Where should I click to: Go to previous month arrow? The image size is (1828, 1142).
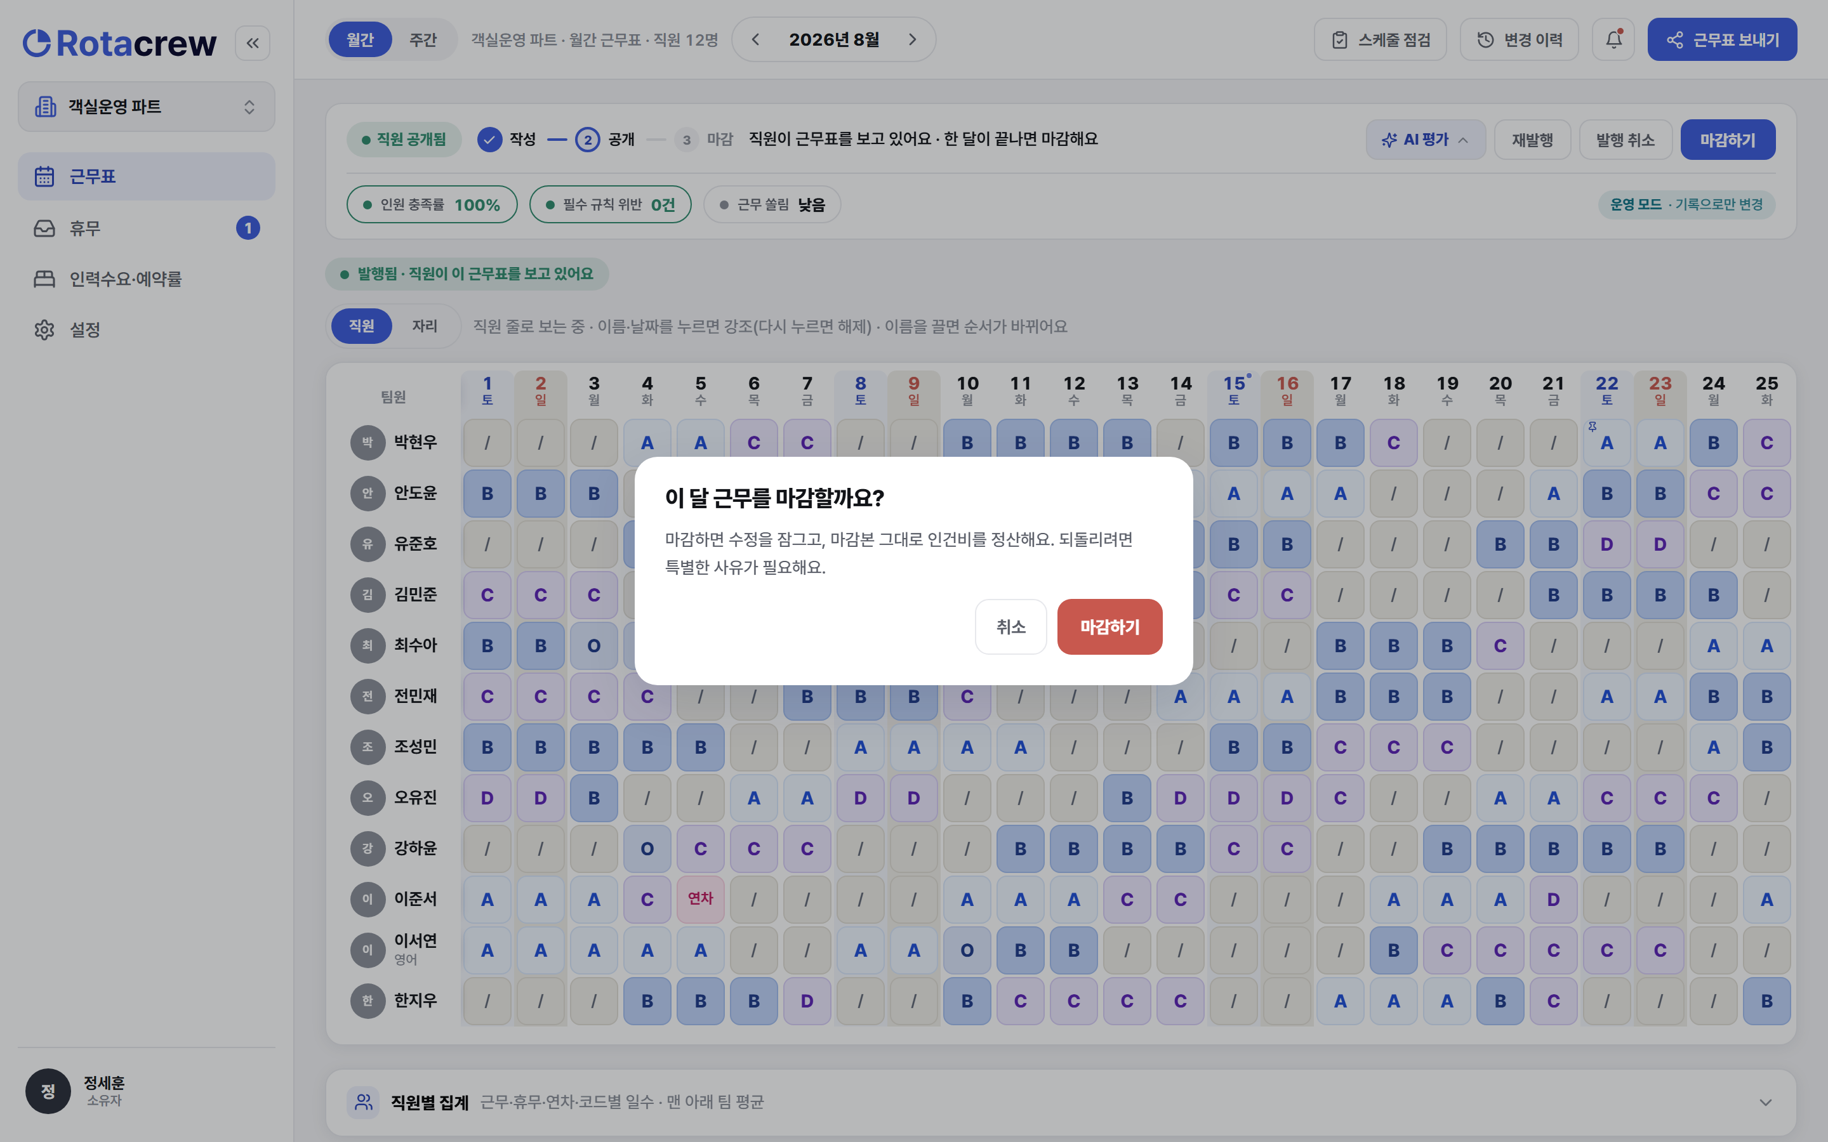coord(755,39)
